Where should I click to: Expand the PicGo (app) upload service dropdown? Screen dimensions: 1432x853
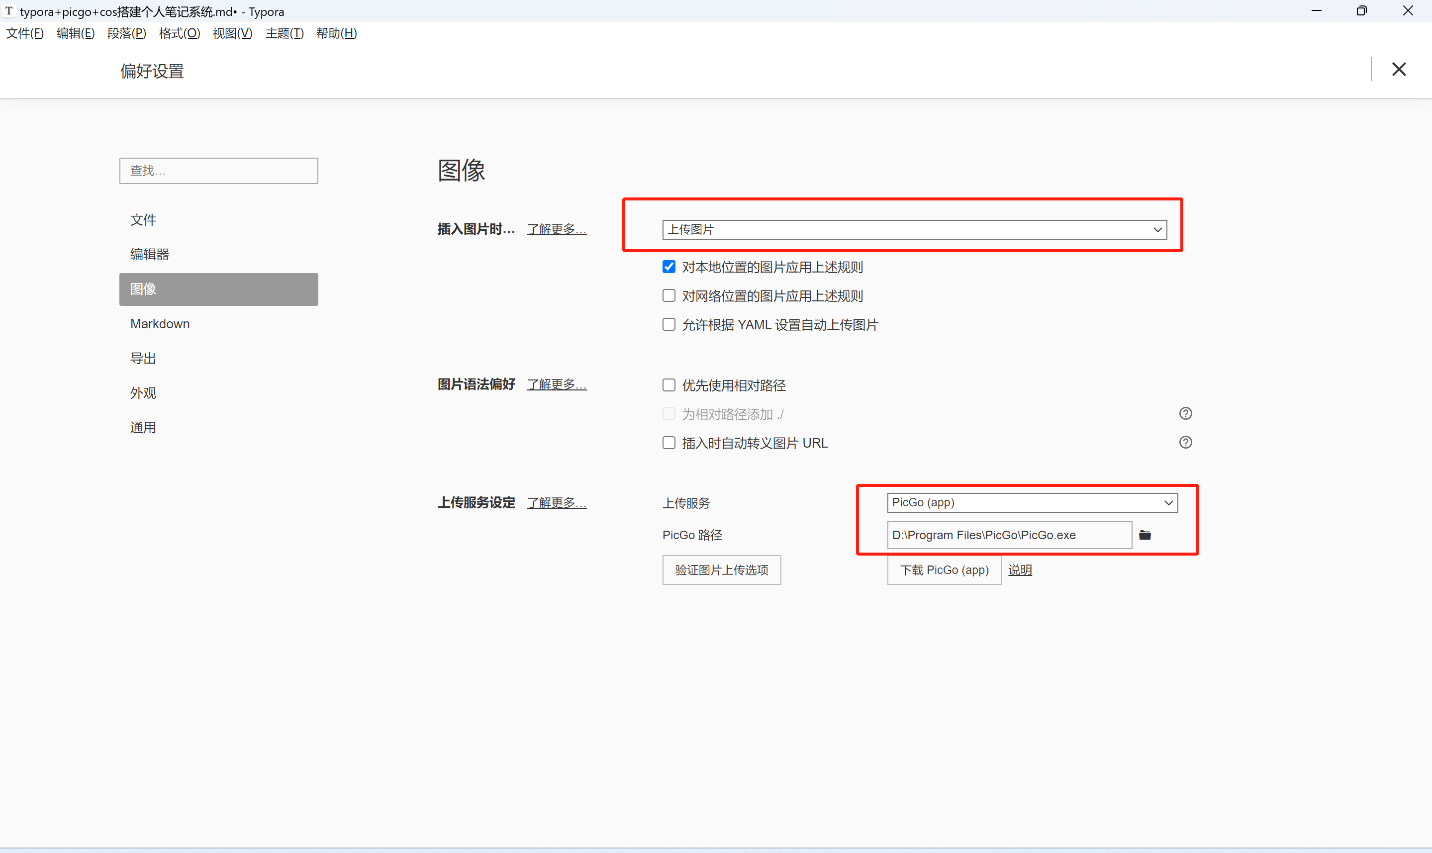pos(1032,503)
